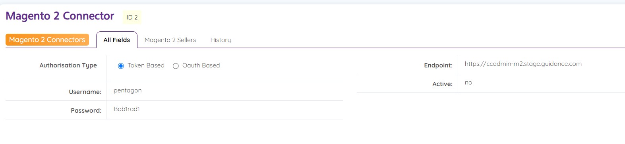Open the History tab
Screen dimensions: 625x144
tap(221, 40)
